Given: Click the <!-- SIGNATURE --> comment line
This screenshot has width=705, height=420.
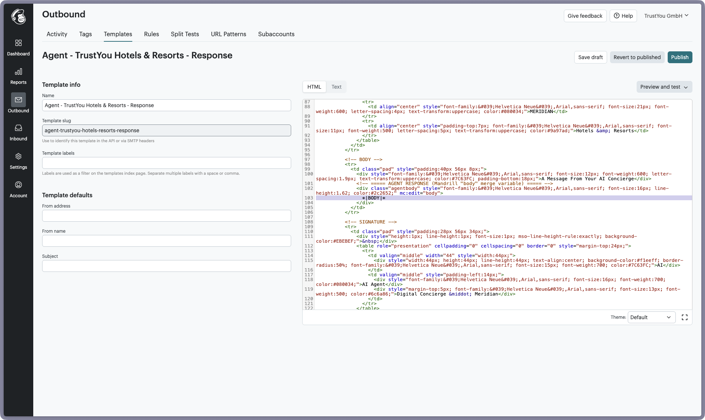Looking at the screenshot, I should point(371,222).
